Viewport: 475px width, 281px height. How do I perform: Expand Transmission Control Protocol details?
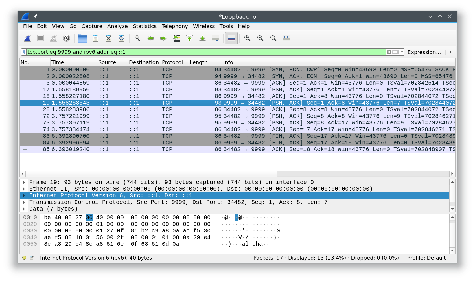pyautogui.click(x=24, y=202)
